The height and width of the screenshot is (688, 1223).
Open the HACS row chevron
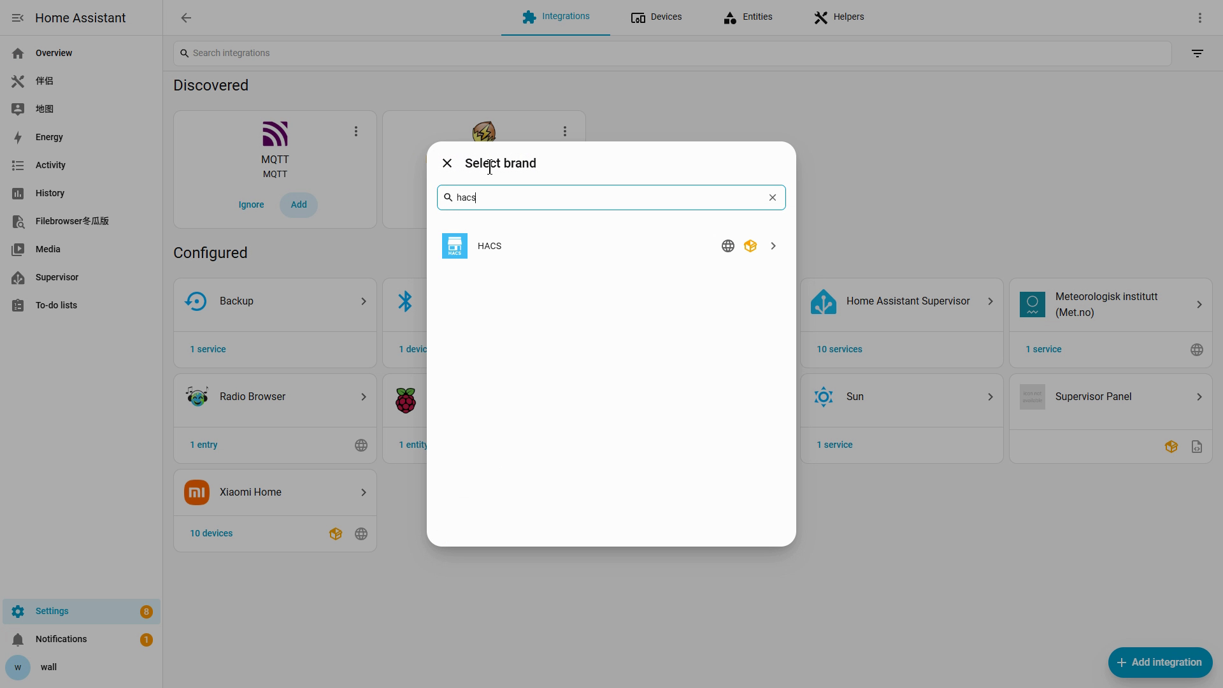[x=773, y=246]
